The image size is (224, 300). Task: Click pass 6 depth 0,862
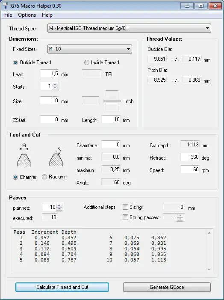(x=159, y=238)
